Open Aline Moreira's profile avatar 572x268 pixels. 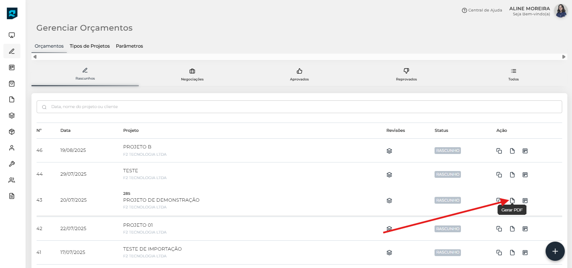[x=561, y=11]
